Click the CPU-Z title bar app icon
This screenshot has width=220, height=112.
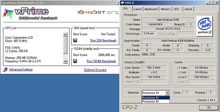pos(122,3)
